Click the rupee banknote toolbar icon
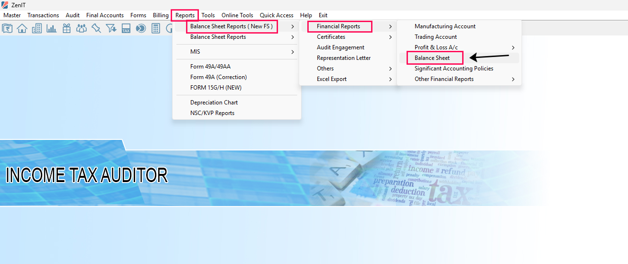The image size is (628, 264). pos(7,29)
